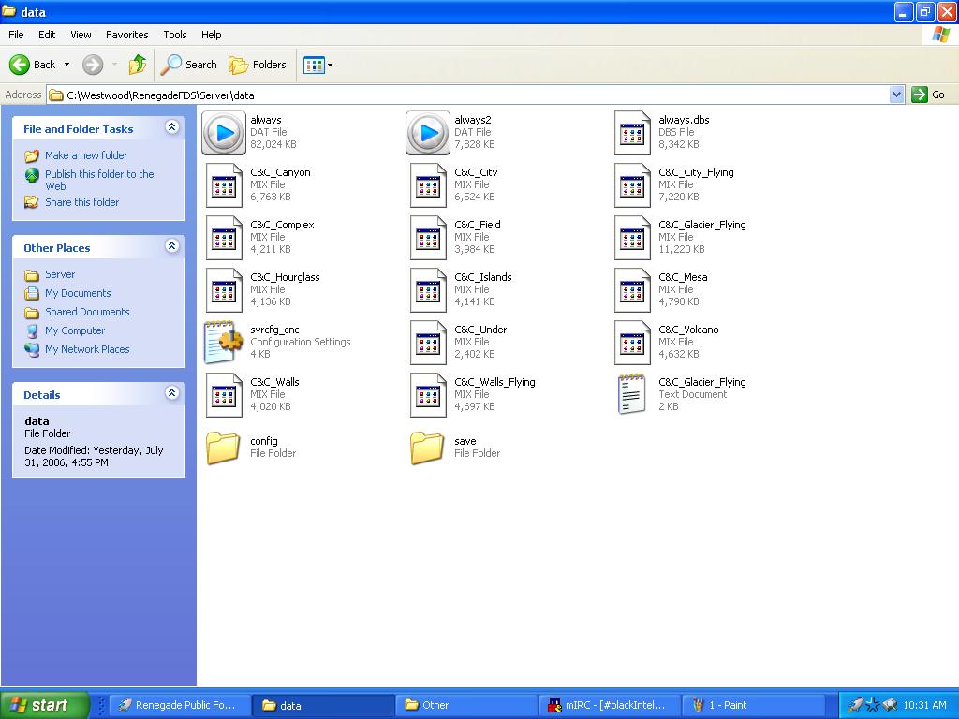
Task: Click the Back navigation button
Action: tap(33, 65)
